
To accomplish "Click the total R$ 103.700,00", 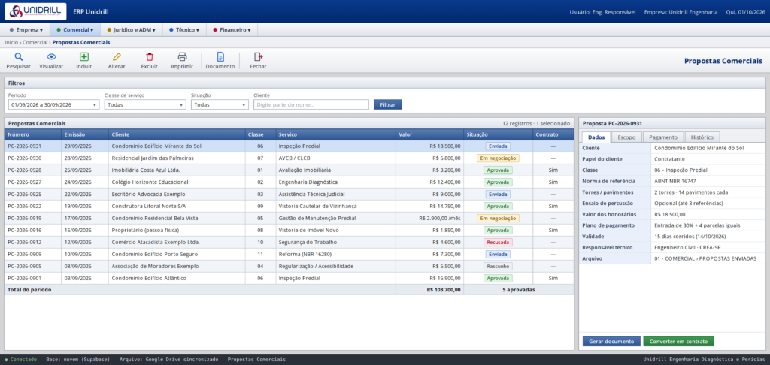I will pos(444,290).
